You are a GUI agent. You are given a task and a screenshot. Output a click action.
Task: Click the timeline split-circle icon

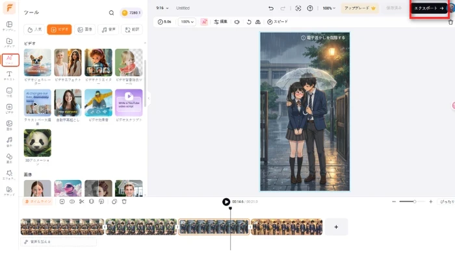(x=72, y=201)
